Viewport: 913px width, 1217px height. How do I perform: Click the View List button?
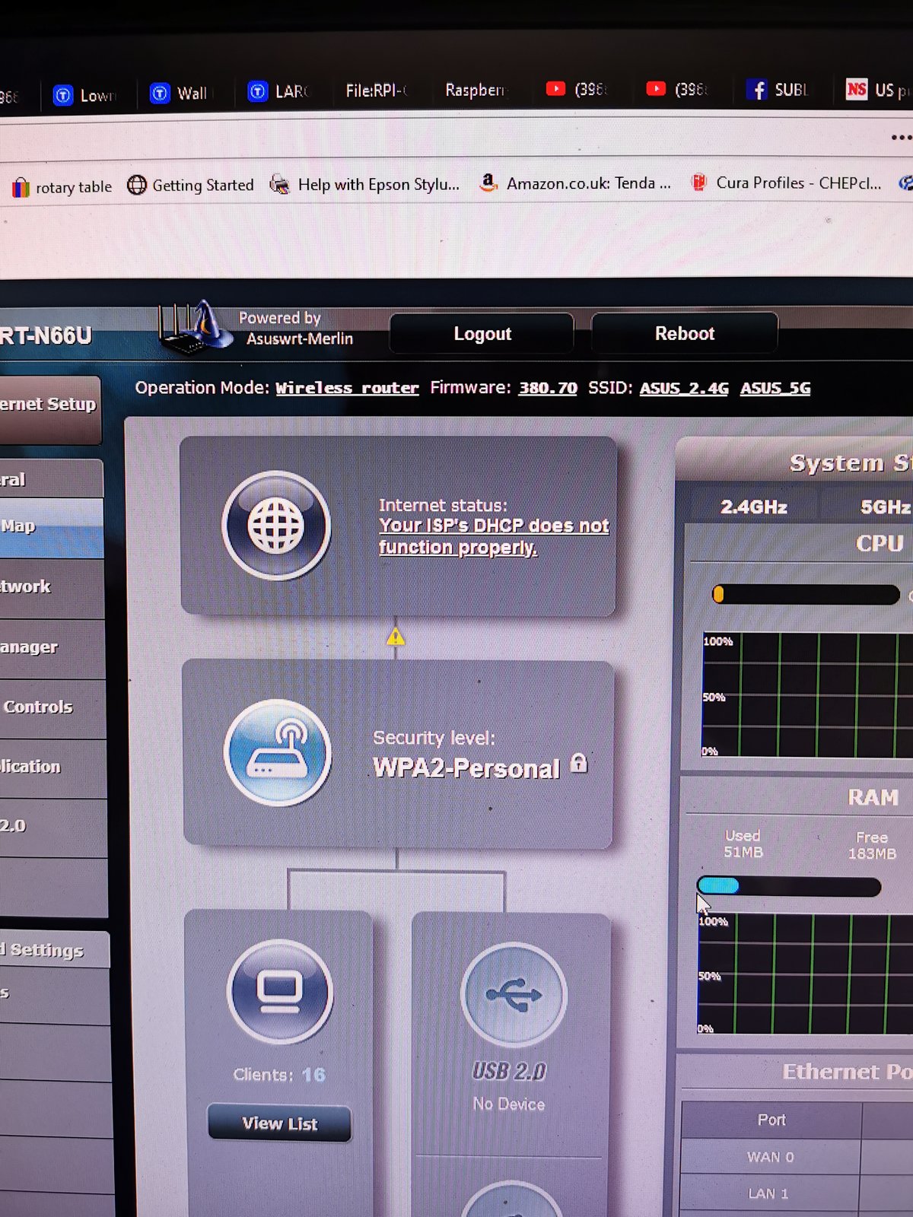(280, 1123)
